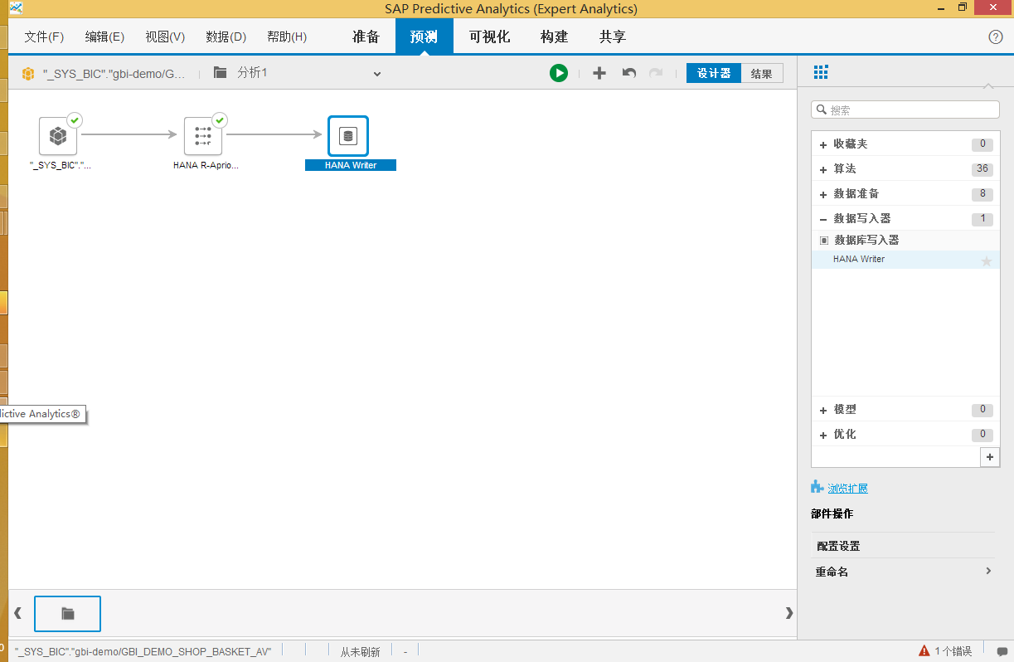Switch to 结果 view
Screen dimensions: 1014x662
pos(762,73)
